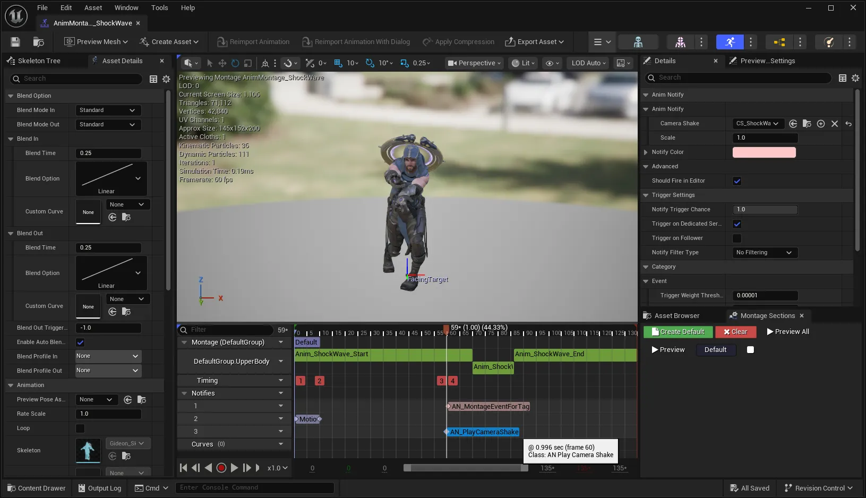
Task: Open the Notify Filter Type dropdown
Action: [x=765, y=253]
